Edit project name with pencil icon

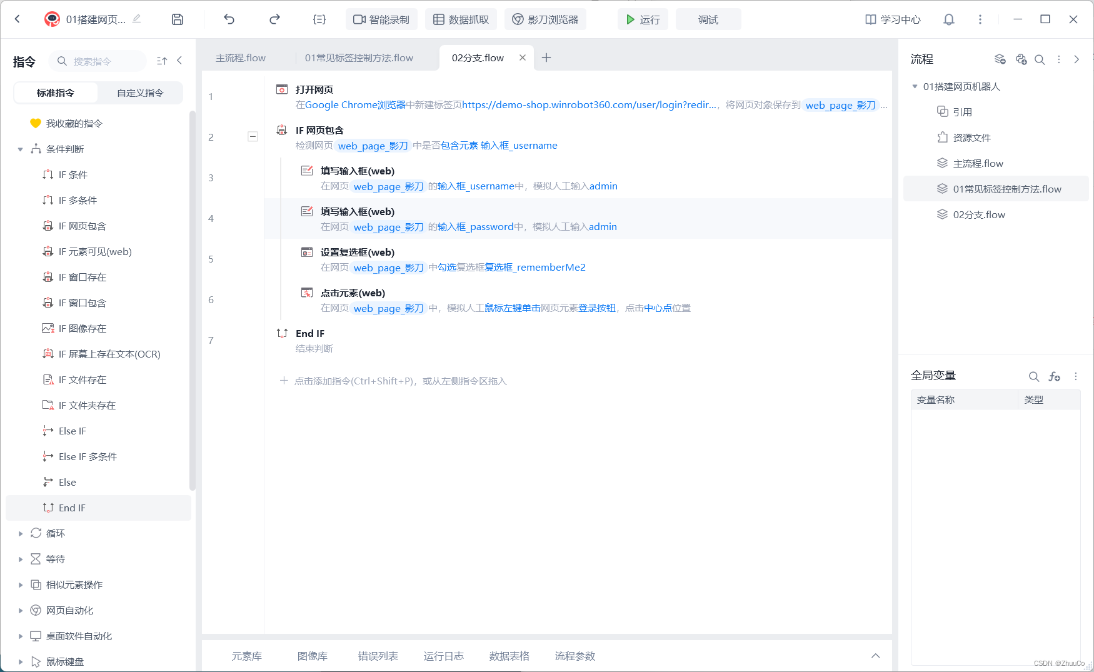tap(137, 19)
